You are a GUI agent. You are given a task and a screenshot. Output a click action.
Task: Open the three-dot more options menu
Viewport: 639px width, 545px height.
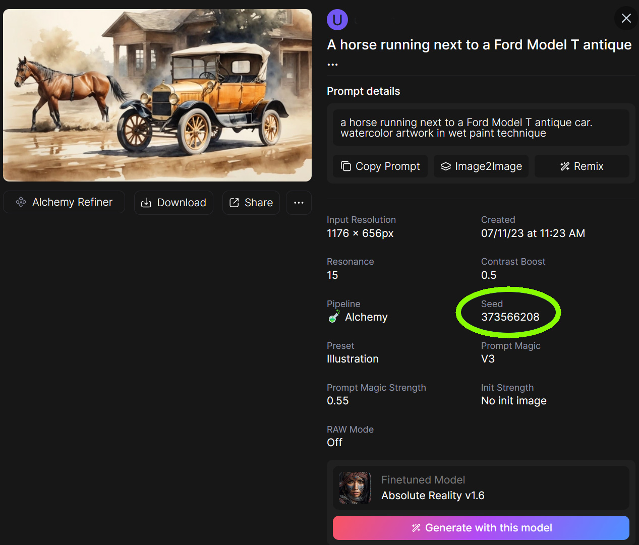click(x=299, y=203)
